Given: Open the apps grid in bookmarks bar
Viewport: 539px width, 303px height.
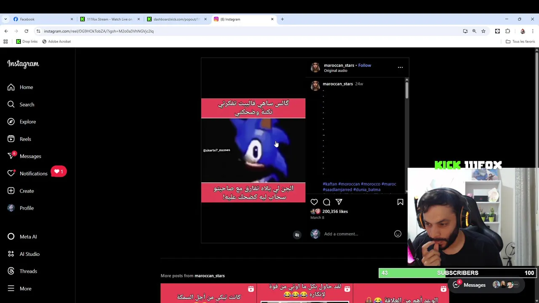Looking at the screenshot, I should [5, 41].
